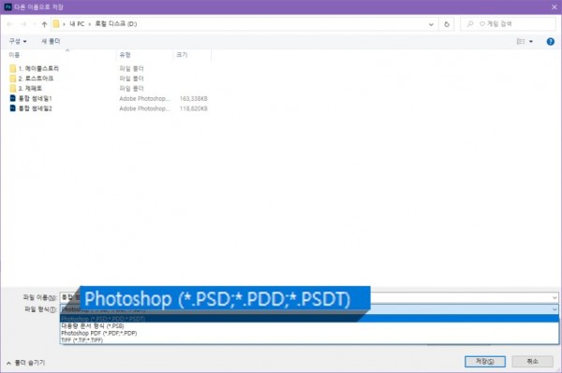Collapse folders with 폴더 숨기기
Viewport: 562px width, 373px height.
click(26, 363)
